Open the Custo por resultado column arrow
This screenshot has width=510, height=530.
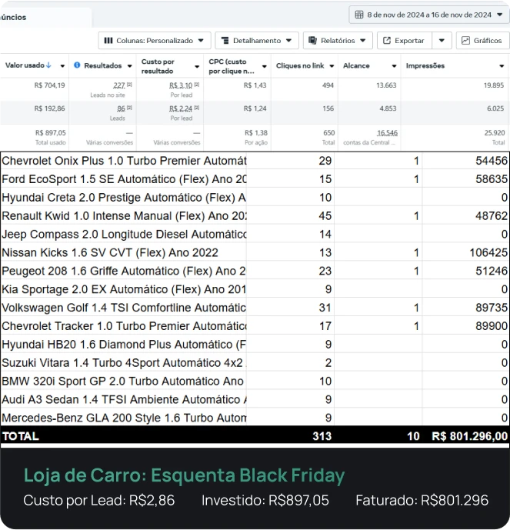[195, 66]
